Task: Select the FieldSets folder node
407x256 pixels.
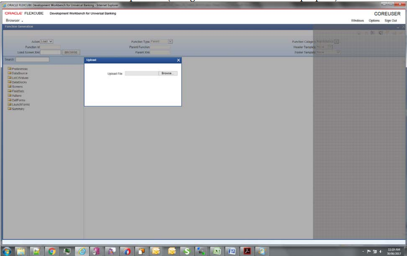Action: (x=16, y=91)
